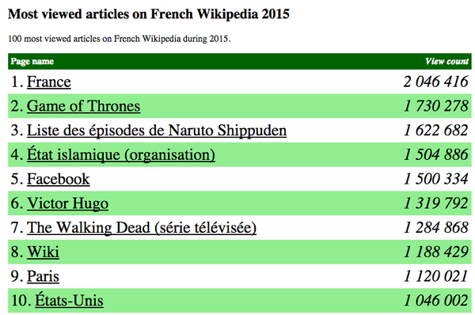This screenshot has width=475, height=315.
Task: Select the view count 1 504 886
Action: pyautogui.click(x=436, y=155)
